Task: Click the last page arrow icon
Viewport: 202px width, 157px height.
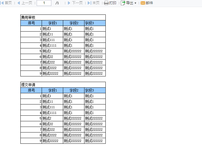Action: [89, 3]
